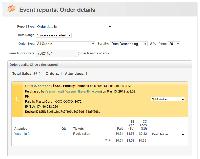Image resolution: width=200 pixels, height=159 pixels.
Task: Click the Event reports: Order details heading
Action: point(57,10)
